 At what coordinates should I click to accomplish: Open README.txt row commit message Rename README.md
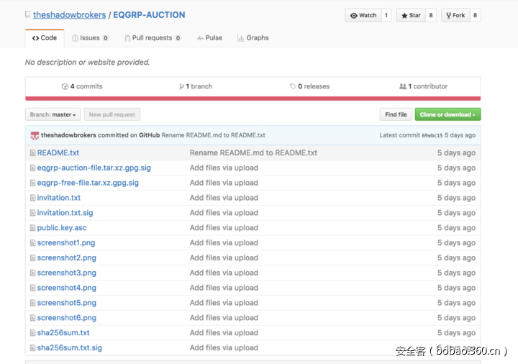pos(253,153)
